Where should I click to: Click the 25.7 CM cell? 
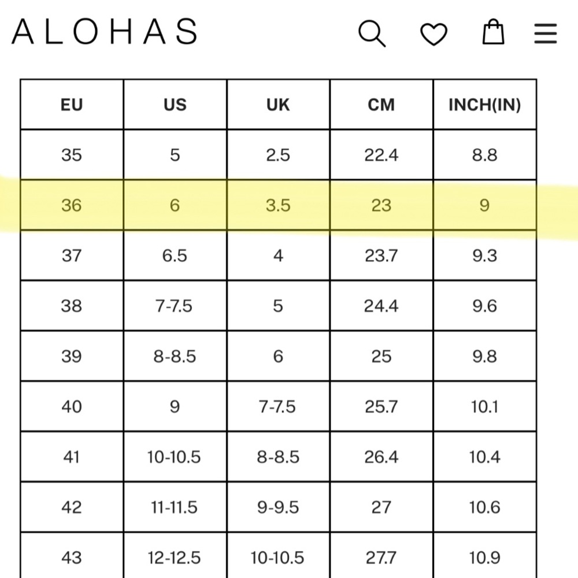click(381, 406)
